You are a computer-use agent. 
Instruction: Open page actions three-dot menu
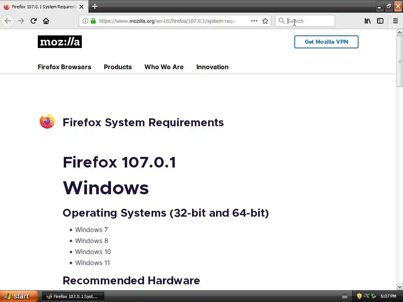[254, 21]
